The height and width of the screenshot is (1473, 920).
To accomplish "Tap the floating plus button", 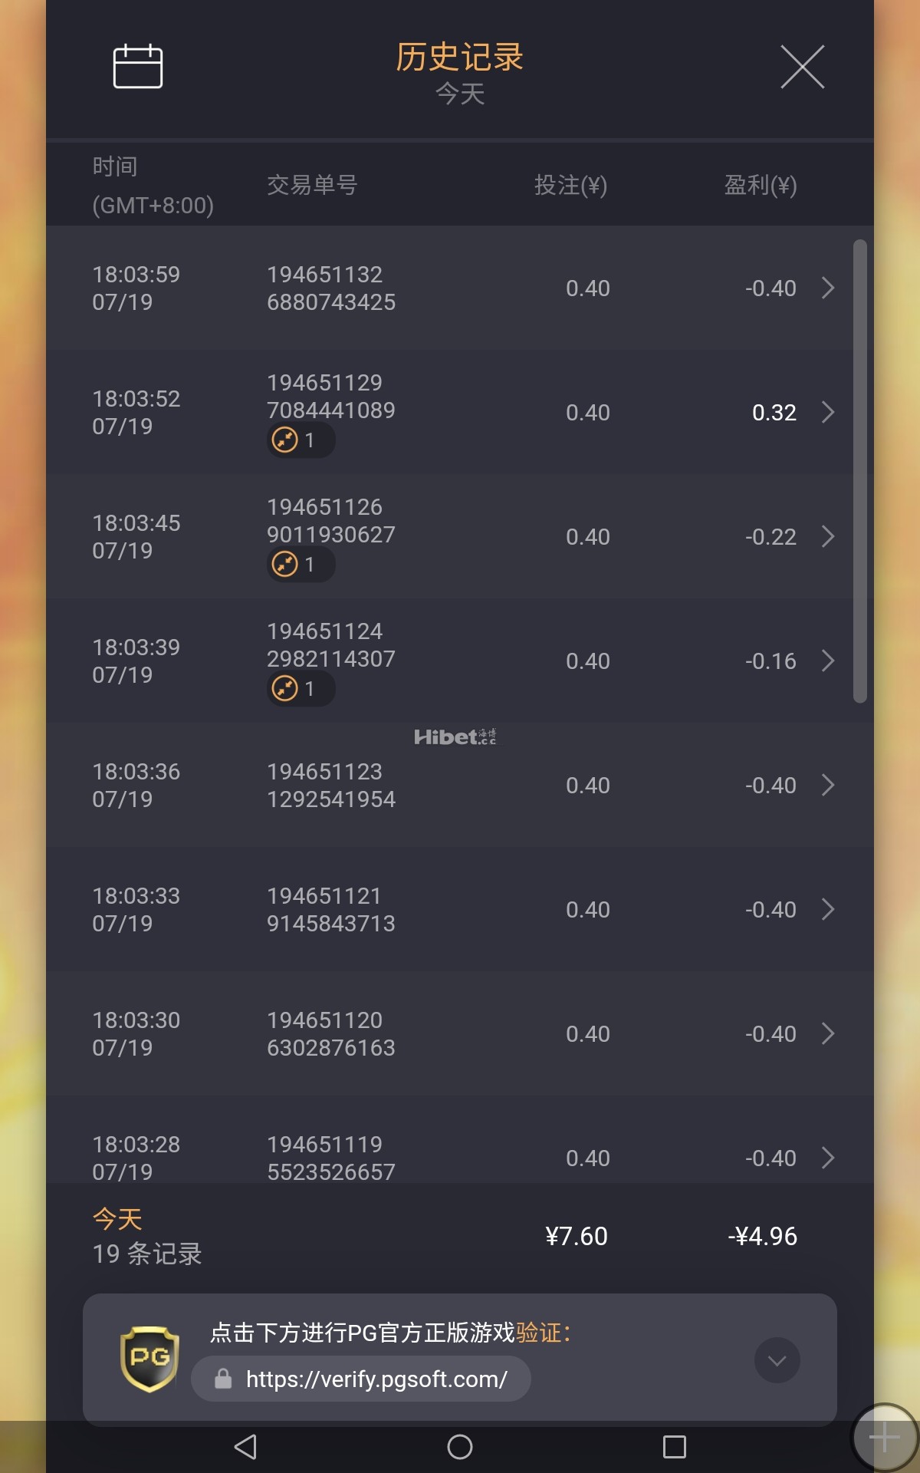I will [885, 1438].
